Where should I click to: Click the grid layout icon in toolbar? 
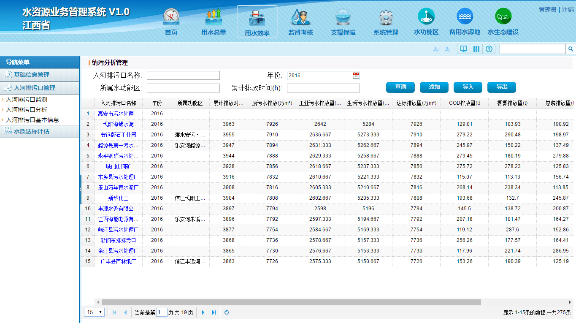(x=476, y=49)
